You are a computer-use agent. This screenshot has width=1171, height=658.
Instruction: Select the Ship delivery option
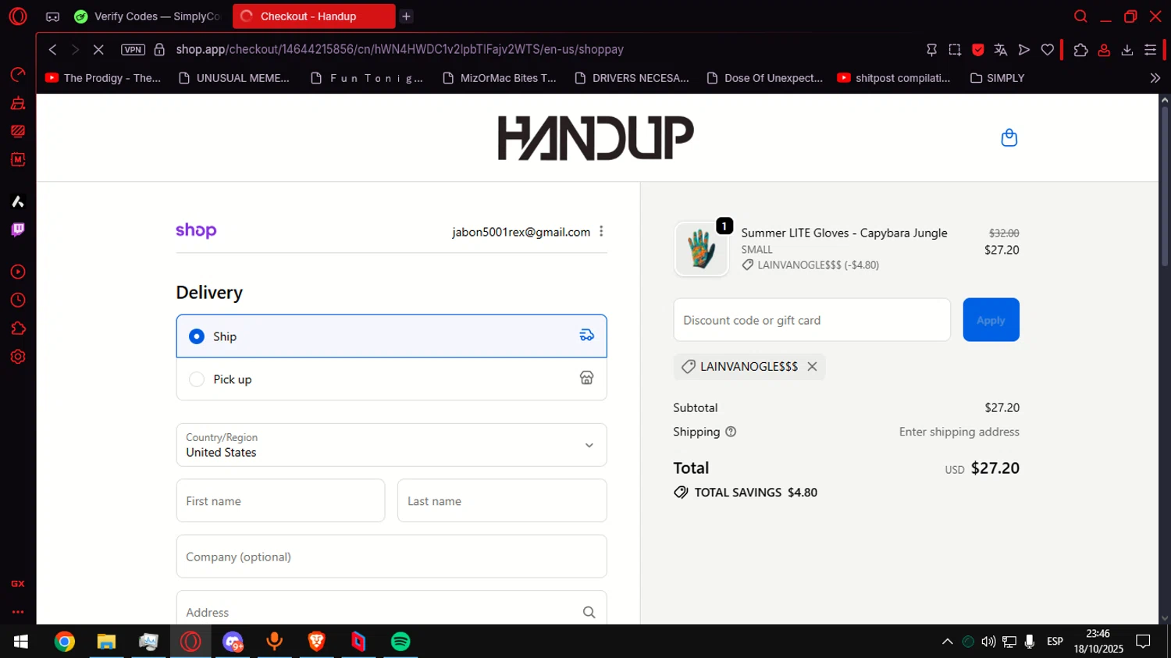[392, 336]
